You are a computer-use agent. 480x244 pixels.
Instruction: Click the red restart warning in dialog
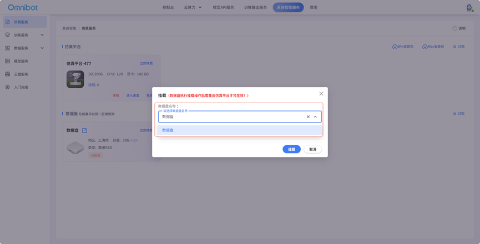(x=209, y=95)
